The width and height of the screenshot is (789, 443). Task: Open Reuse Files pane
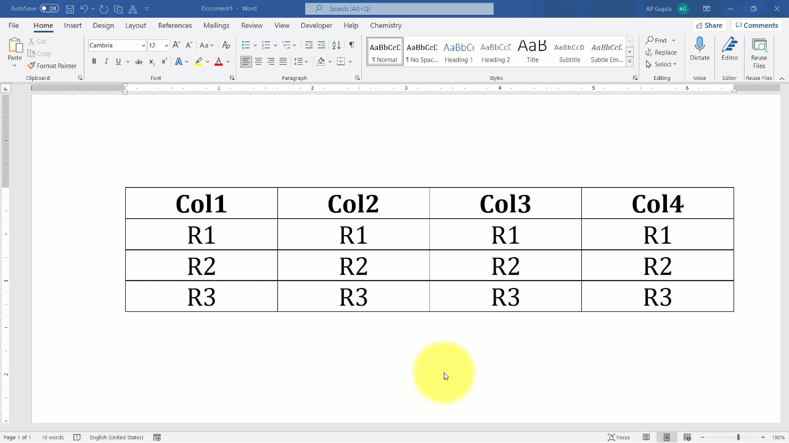(759, 49)
